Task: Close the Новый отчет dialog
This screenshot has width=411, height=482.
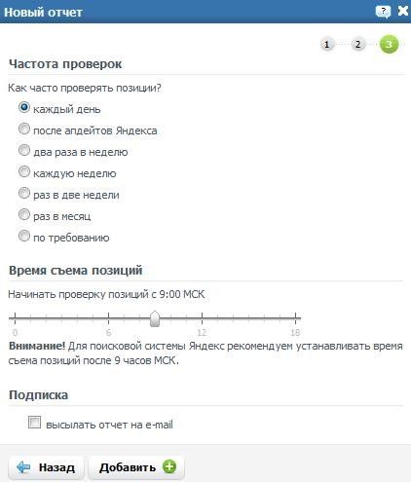Action: [403, 11]
